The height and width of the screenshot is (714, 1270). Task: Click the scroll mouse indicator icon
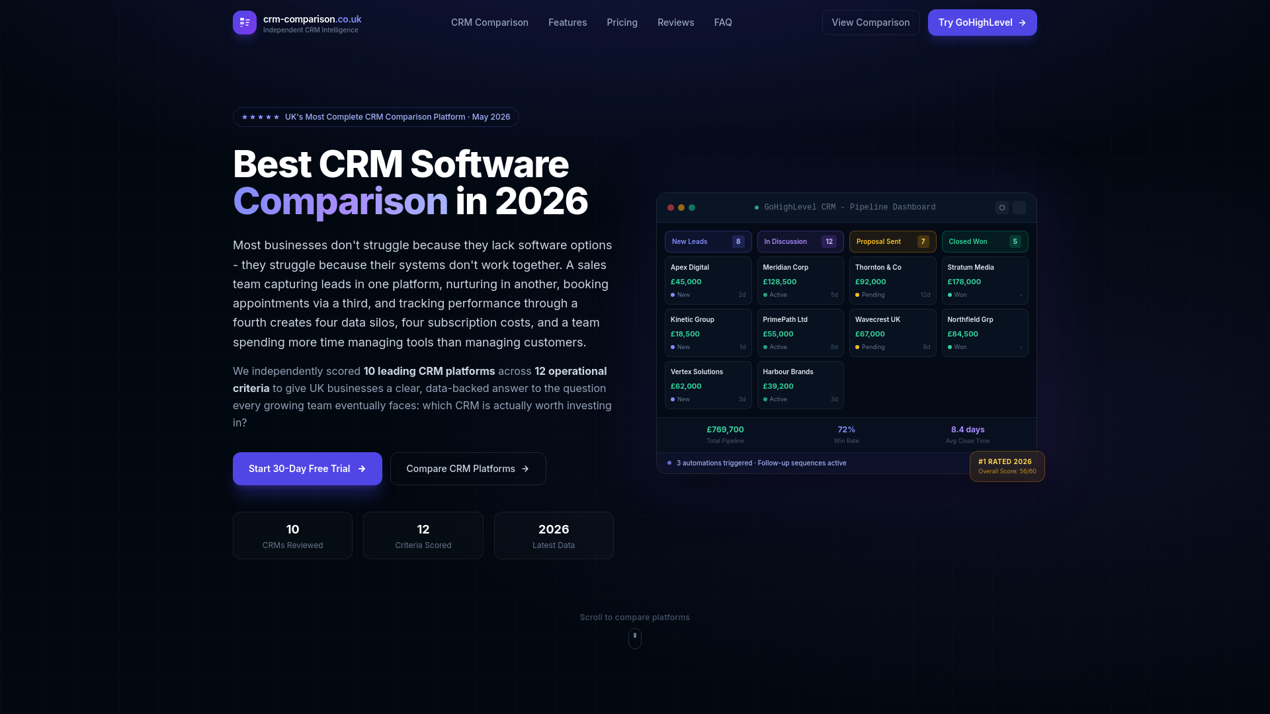pyautogui.click(x=635, y=638)
